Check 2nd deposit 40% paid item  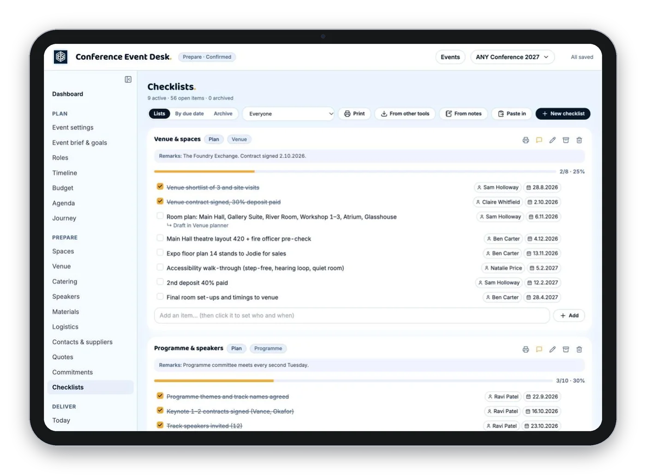pyautogui.click(x=160, y=282)
